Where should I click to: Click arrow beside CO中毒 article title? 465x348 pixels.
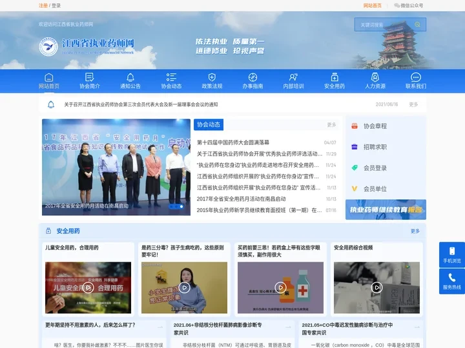[417, 327]
